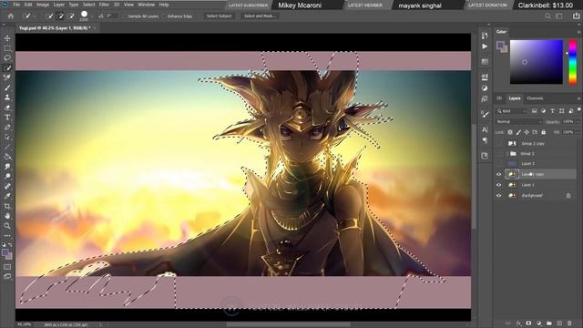This screenshot has width=583, height=328.
Task: Select the Move tool
Action: coord(7,38)
